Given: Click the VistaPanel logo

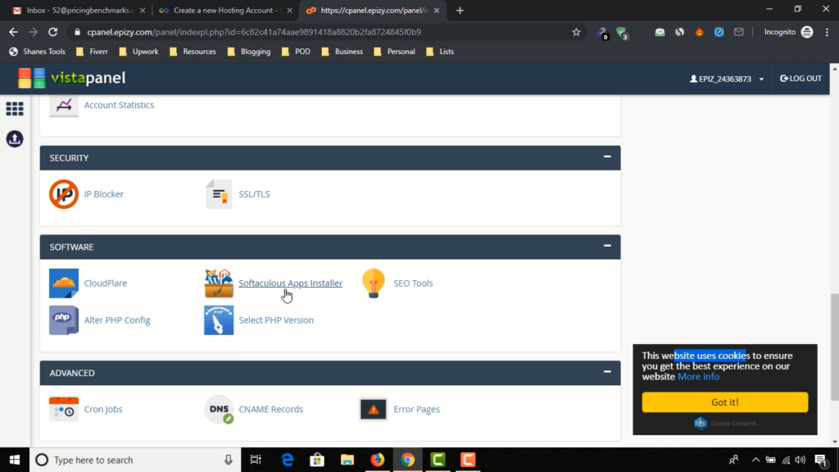Looking at the screenshot, I should tap(72, 78).
